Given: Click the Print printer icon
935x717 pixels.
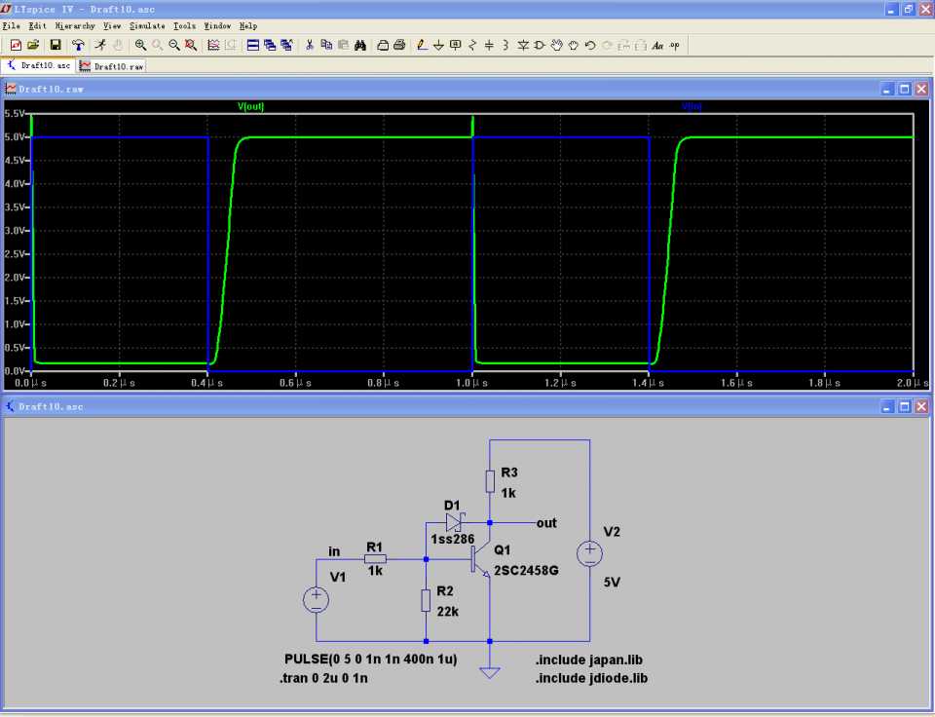Looking at the screenshot, I should pyautogui.click(x=399, y=46).
